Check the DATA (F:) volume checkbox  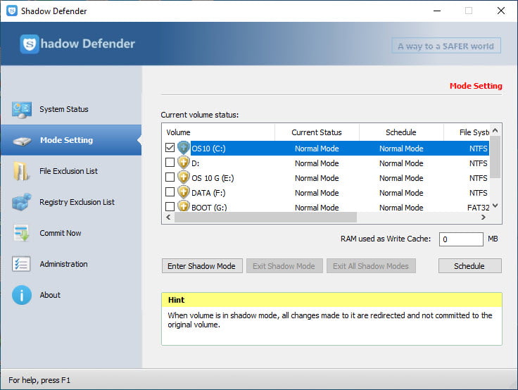coord(170,191)
